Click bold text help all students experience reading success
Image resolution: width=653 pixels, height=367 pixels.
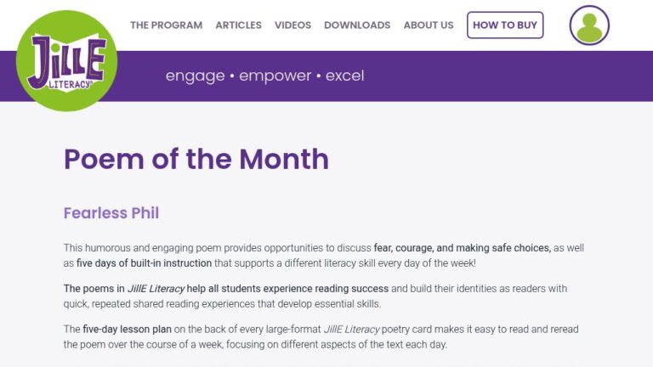coord(287,289)
